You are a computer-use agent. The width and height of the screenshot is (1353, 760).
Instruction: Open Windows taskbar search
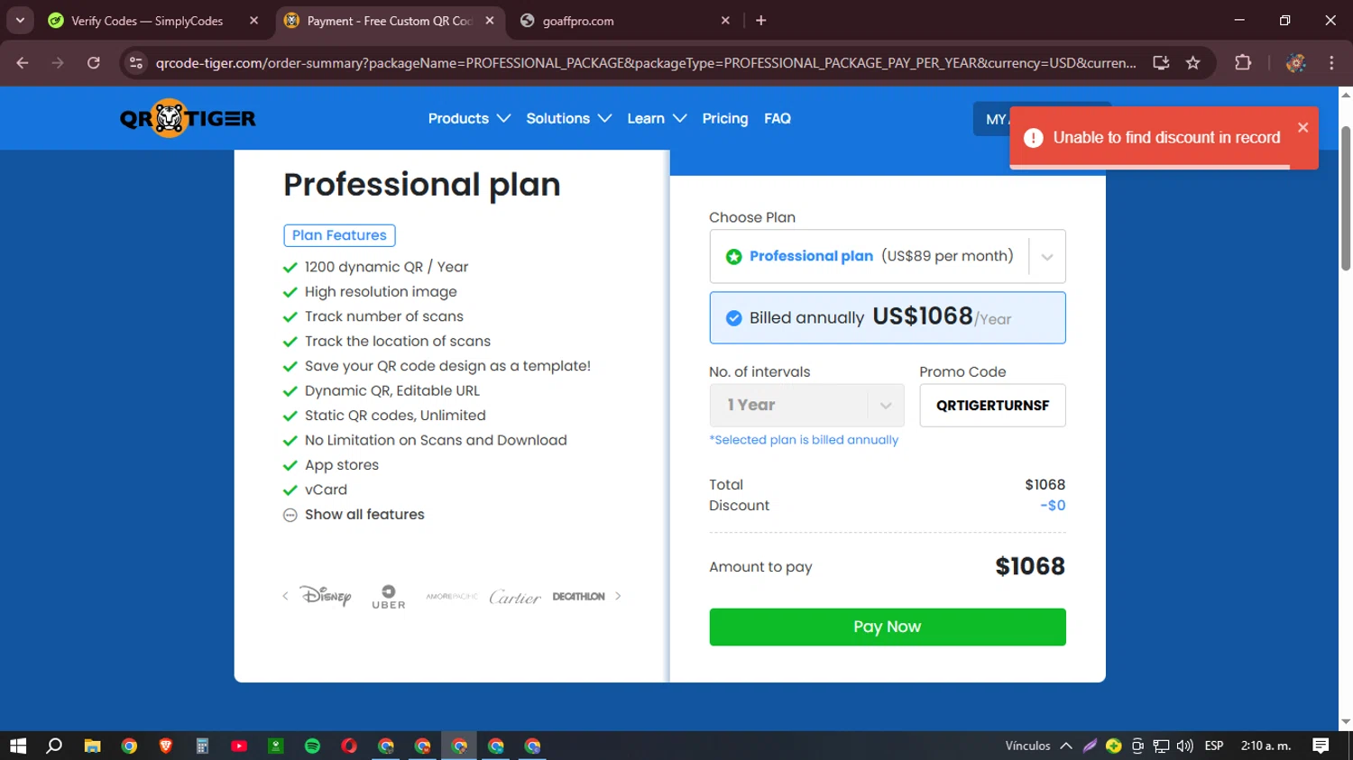[54, 746]
